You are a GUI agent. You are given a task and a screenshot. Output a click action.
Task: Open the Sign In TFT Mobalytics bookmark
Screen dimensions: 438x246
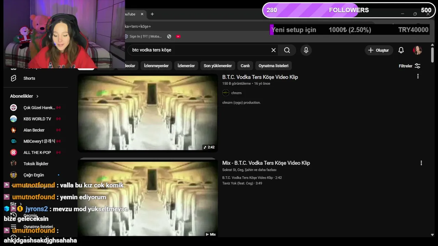143,36
